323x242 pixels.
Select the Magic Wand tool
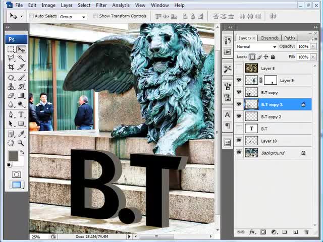[21, 58]
